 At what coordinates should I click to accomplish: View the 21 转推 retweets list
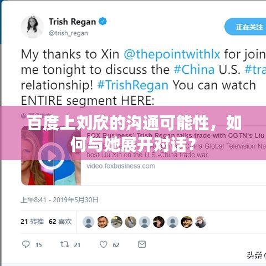pos(32,222)
